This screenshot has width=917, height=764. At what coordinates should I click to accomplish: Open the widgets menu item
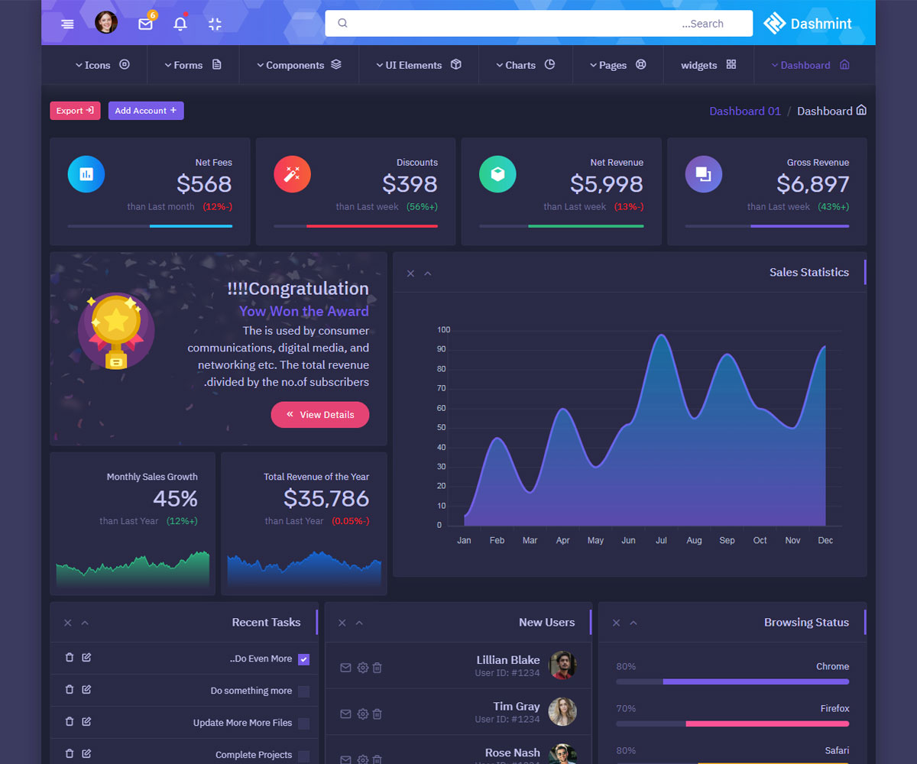click(708, 65)
